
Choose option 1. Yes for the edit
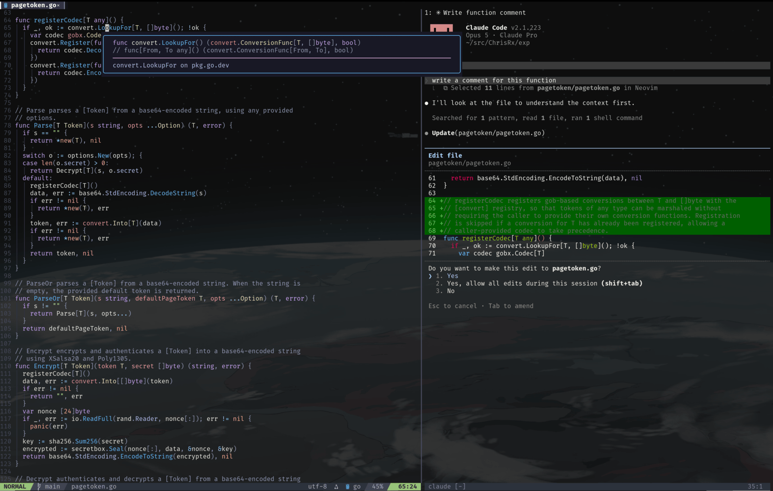tap(447, 276)
